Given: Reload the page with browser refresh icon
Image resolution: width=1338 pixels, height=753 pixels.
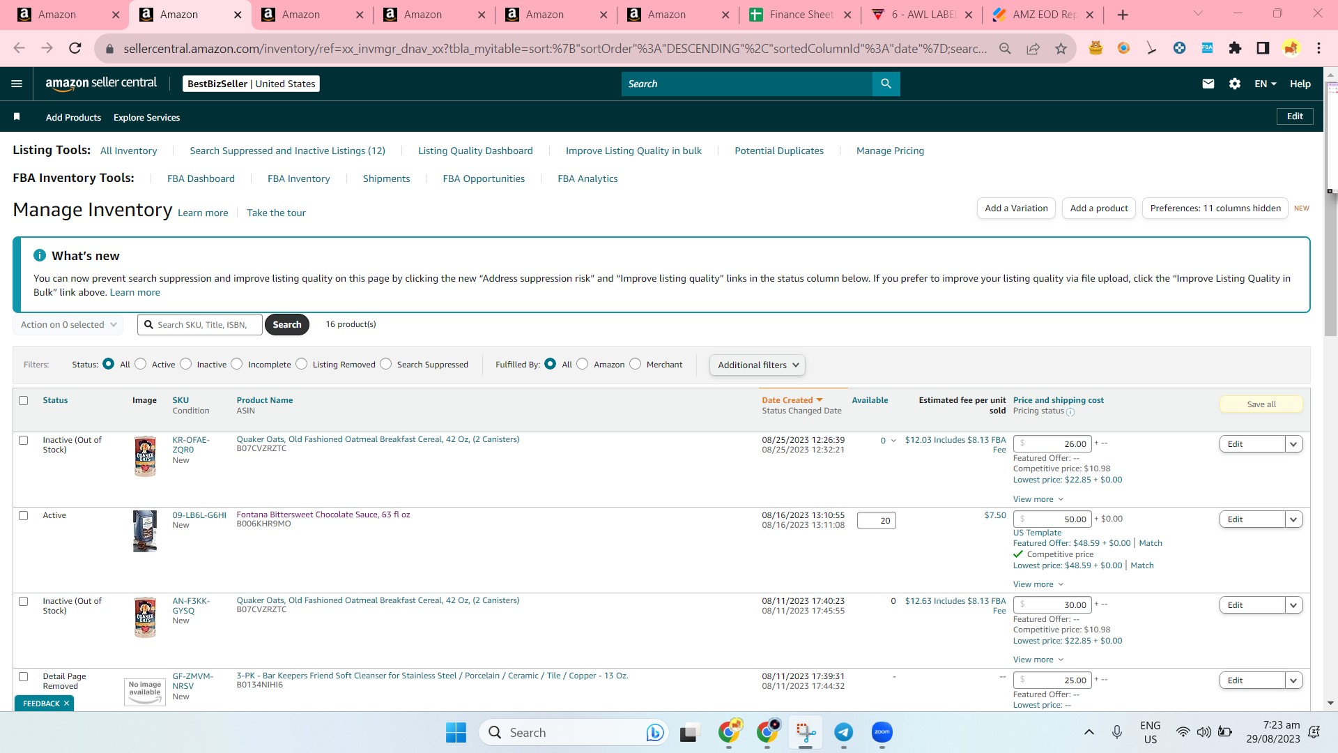Looking at the screenshot, I should 75,48.
